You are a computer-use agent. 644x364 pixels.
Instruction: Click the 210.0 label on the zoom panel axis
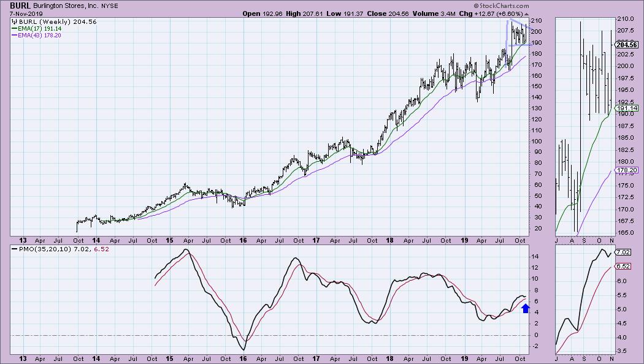click(626, 19)
